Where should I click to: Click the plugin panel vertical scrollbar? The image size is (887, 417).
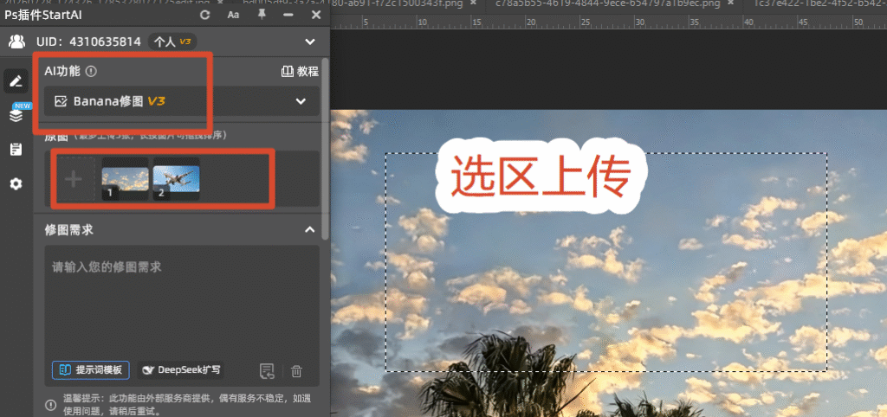(x=325, y=148)
